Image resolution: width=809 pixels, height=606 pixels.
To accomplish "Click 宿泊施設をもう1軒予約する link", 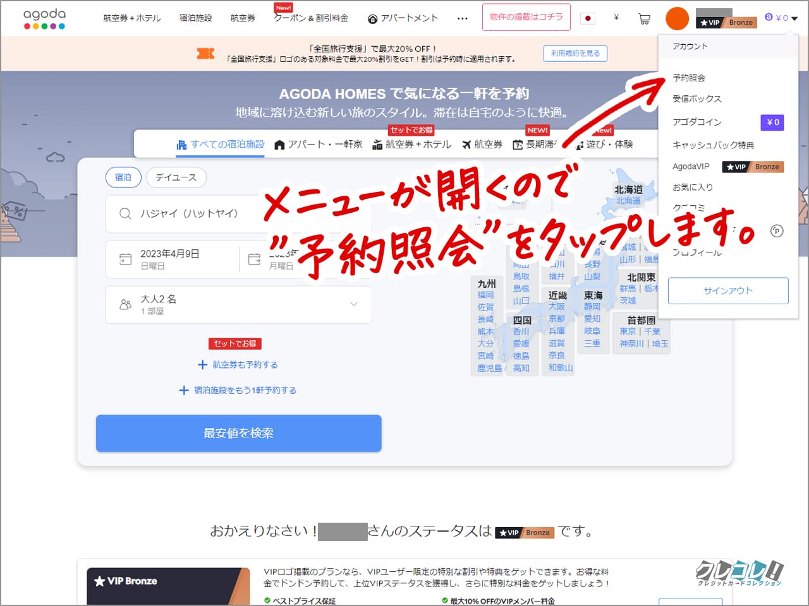I will pyautogui.click(x=245, y=390).
